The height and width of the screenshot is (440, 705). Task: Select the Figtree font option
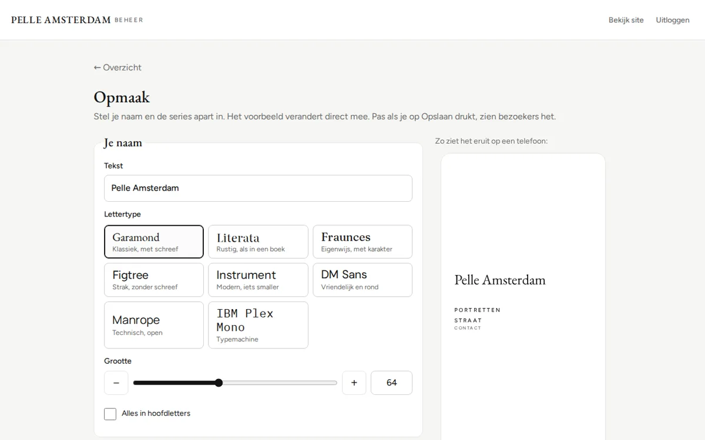pos(154,280)
